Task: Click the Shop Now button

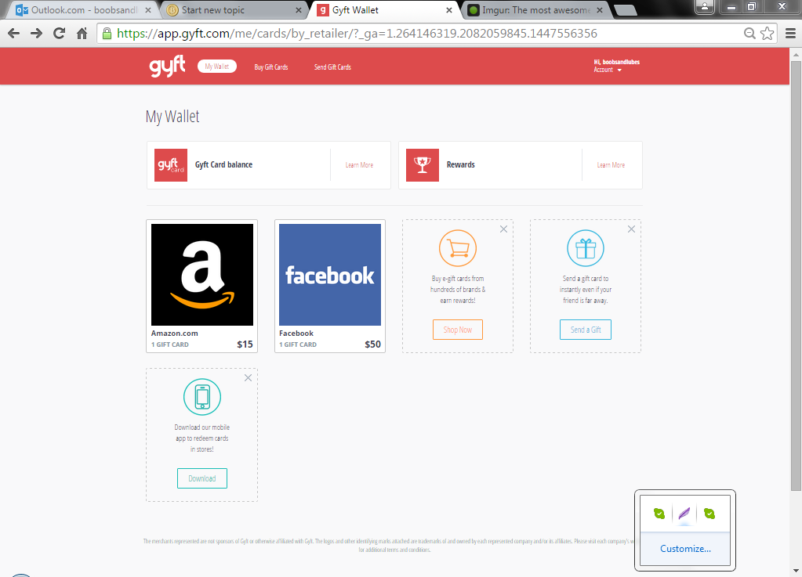Action: click(x=458, y=330)
